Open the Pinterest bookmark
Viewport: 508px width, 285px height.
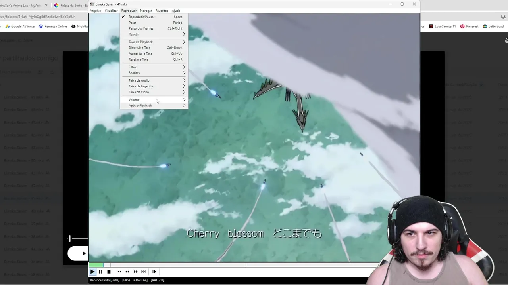coord(469,27)
